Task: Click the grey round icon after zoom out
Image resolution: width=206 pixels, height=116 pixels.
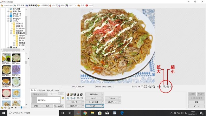Action: tap(171, 87)
